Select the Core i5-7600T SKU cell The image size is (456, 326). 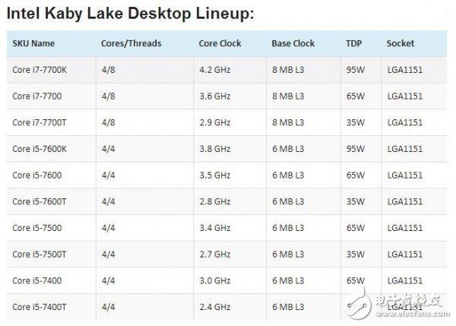pos(40,201)
